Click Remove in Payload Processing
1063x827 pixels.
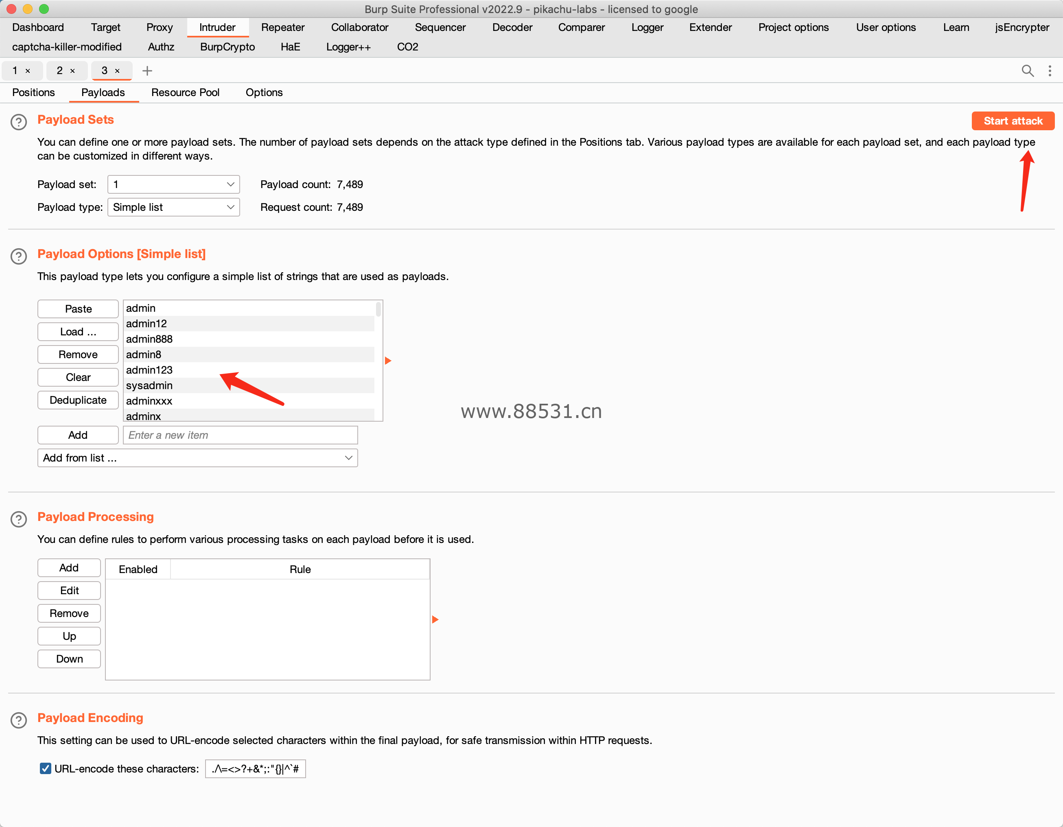click(69, 614)
